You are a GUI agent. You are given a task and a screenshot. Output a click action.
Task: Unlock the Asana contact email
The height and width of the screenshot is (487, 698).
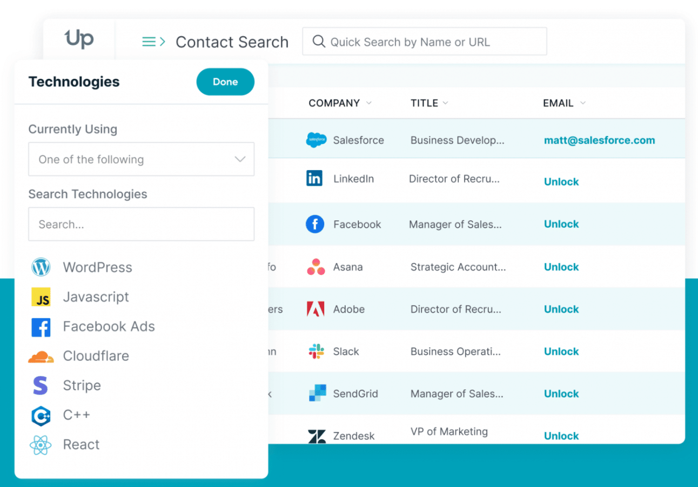(561, 267)
